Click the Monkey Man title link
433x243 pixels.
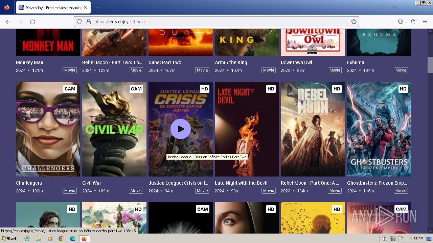point(29,62)
